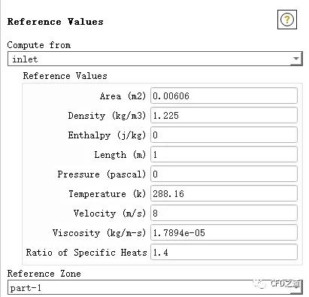Click the Ratio of Specific Heats field
Viewport: 309px width, 297px height.
(x=224, y=252)
